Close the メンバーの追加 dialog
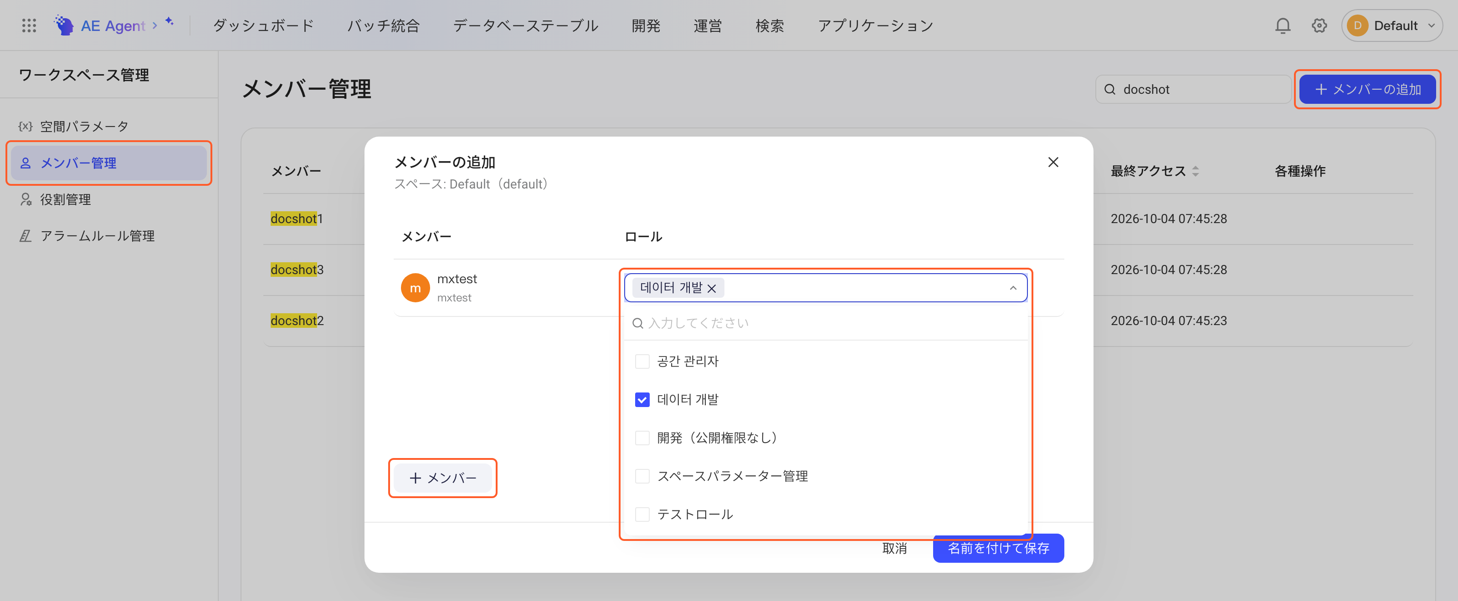The width and height of the screenshot is (1458, 601). click(1053, 162)
